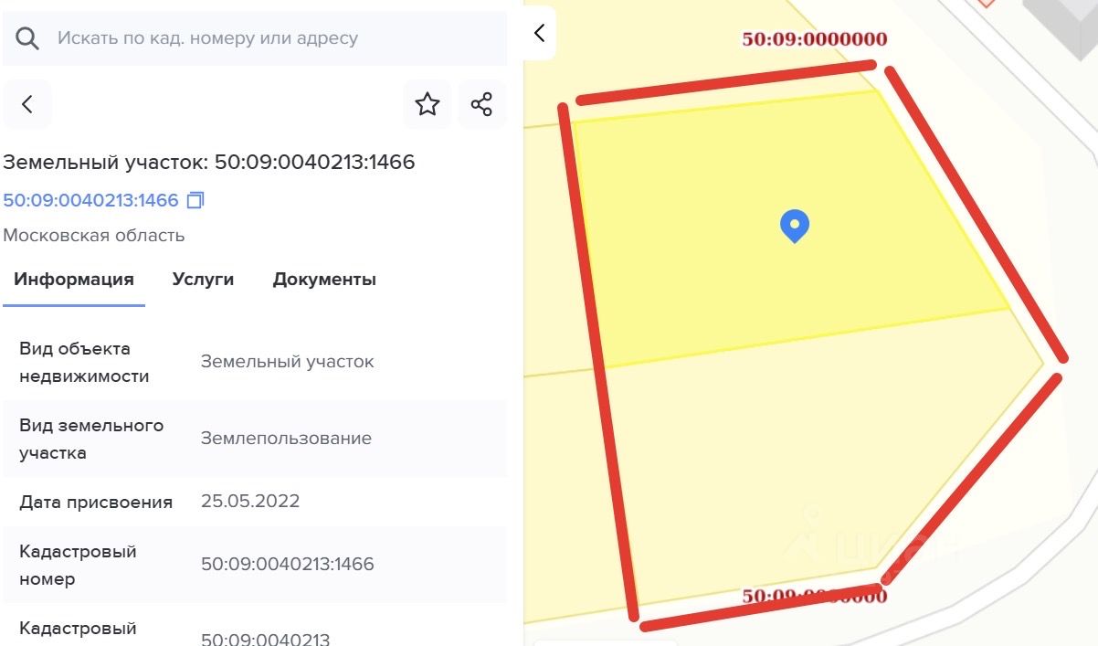Switch to the Информация tab
The width and height of the screenshot is (1098, 646).
[x=74, y=280]
